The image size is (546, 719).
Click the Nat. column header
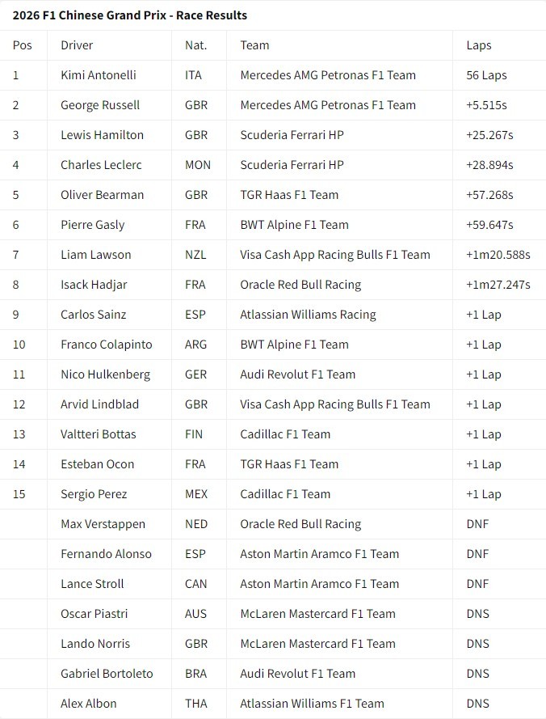[195, 45]
